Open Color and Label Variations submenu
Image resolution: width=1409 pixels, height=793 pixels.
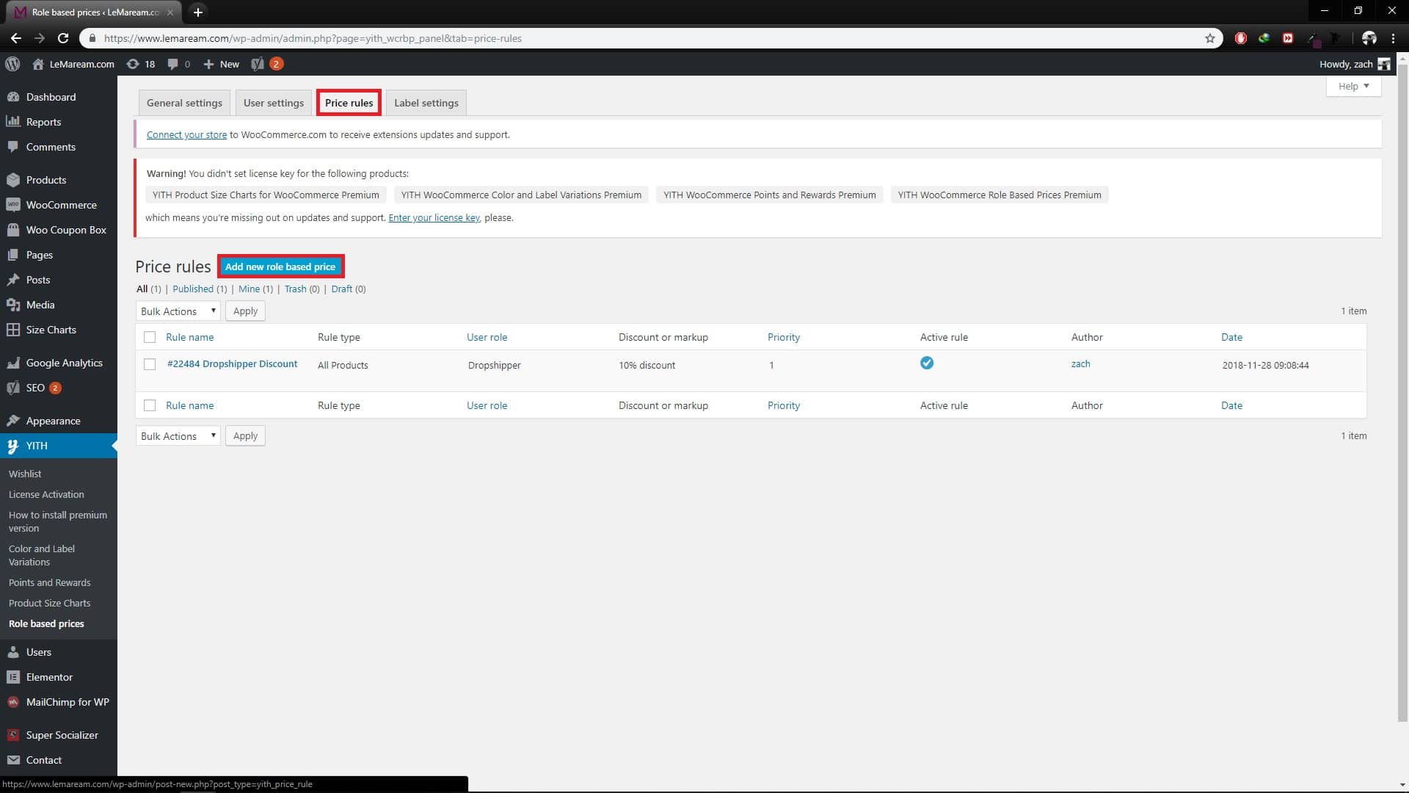coord(42,555)
